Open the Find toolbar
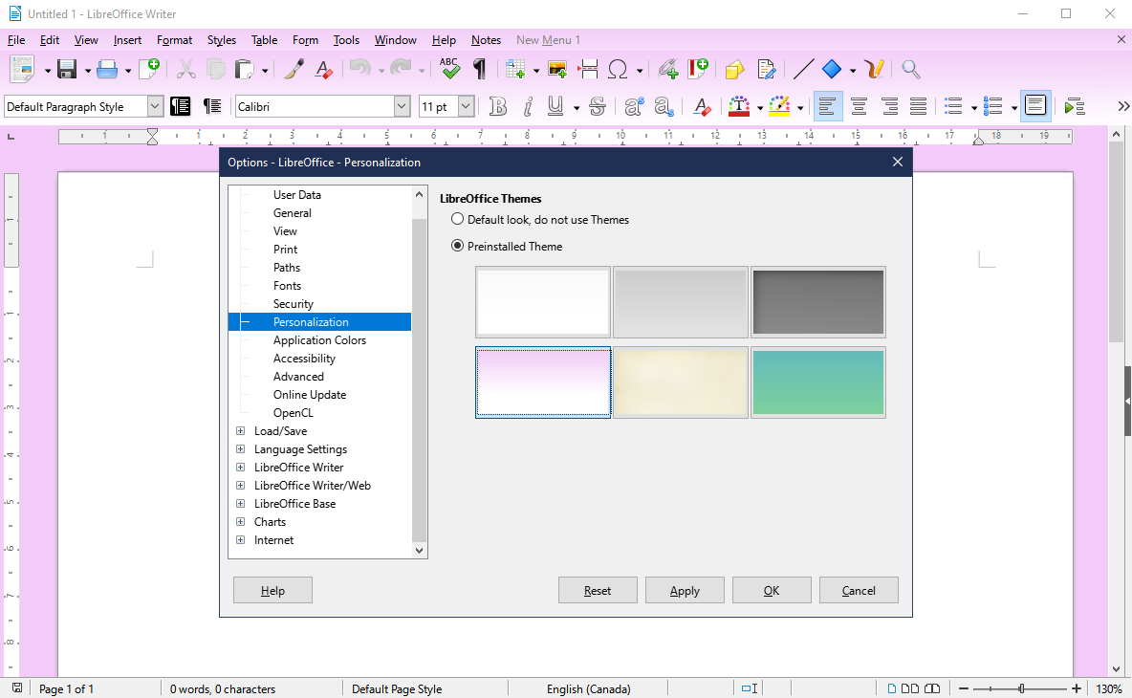The image size is (1132, 698). coord(910,69)
